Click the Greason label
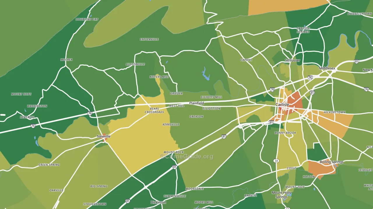The image size is (373, 209). pyautogui.click(x=196, y=116)
